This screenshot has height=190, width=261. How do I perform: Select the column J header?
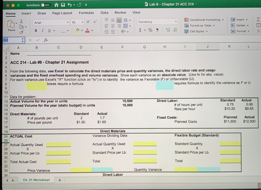pyautogui.click(x=207, y=47)
